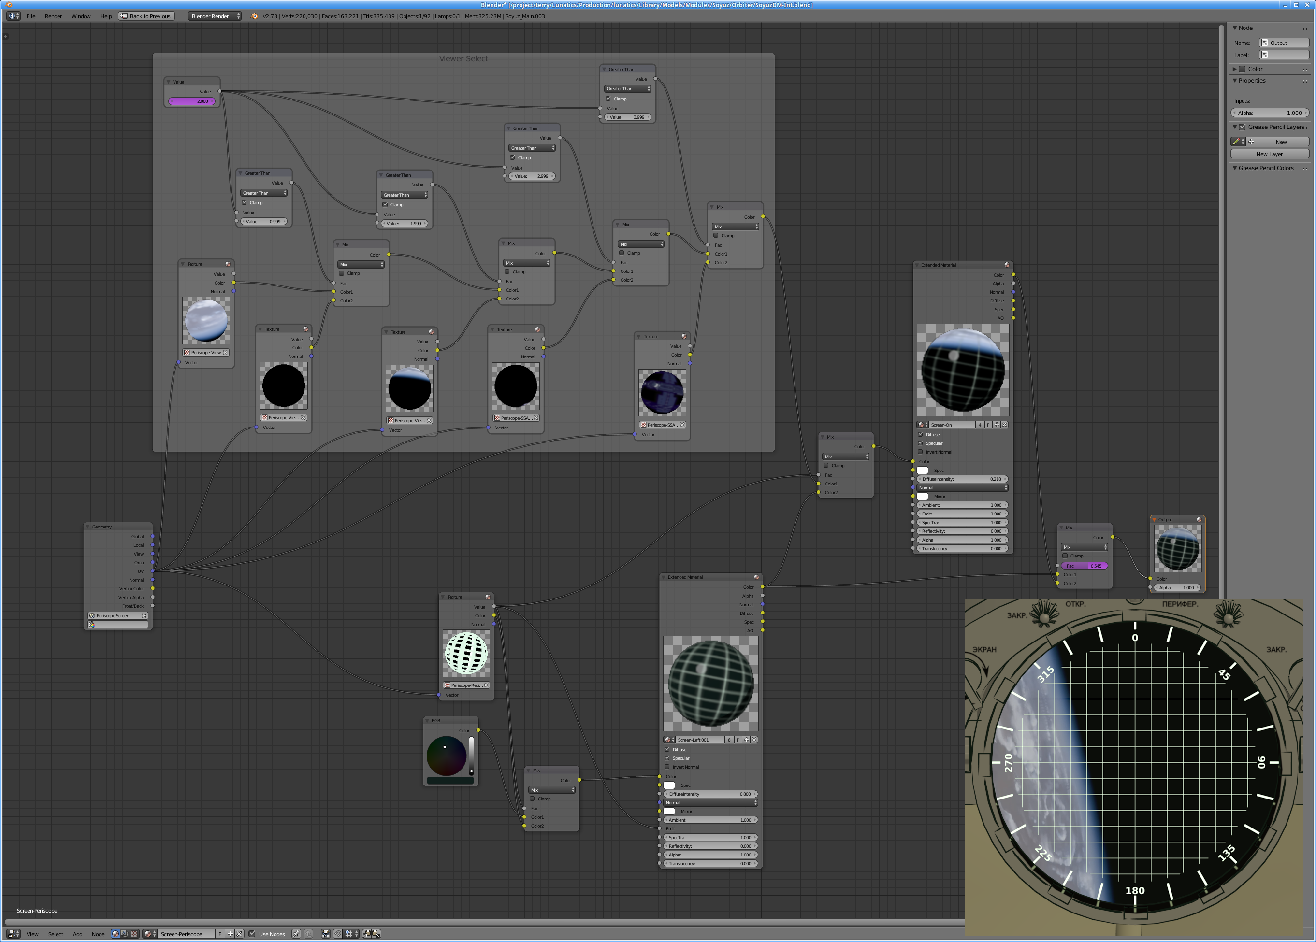The height and width of the screenshot is (942, 1316).
Task: Click the pin node tree icon
Action: point(296,934)
